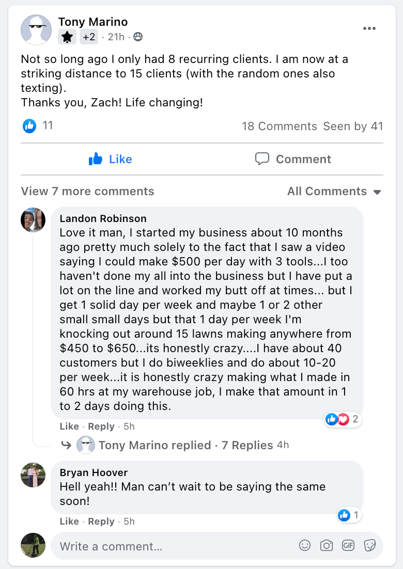This screenshot has width=403, height=569.
Task: Toggle Like on the post
Action: point(110,159)
